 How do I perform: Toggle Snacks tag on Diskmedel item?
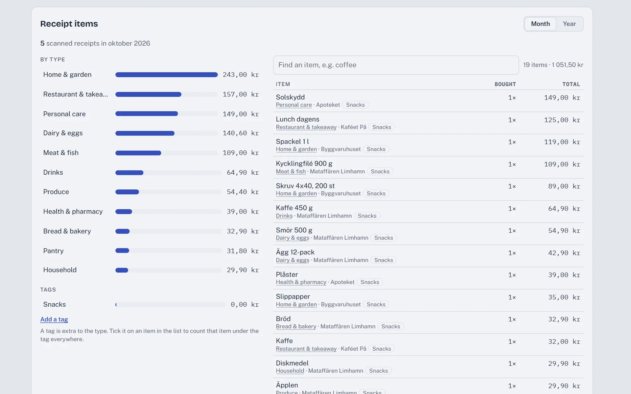(x=378, y=371)
